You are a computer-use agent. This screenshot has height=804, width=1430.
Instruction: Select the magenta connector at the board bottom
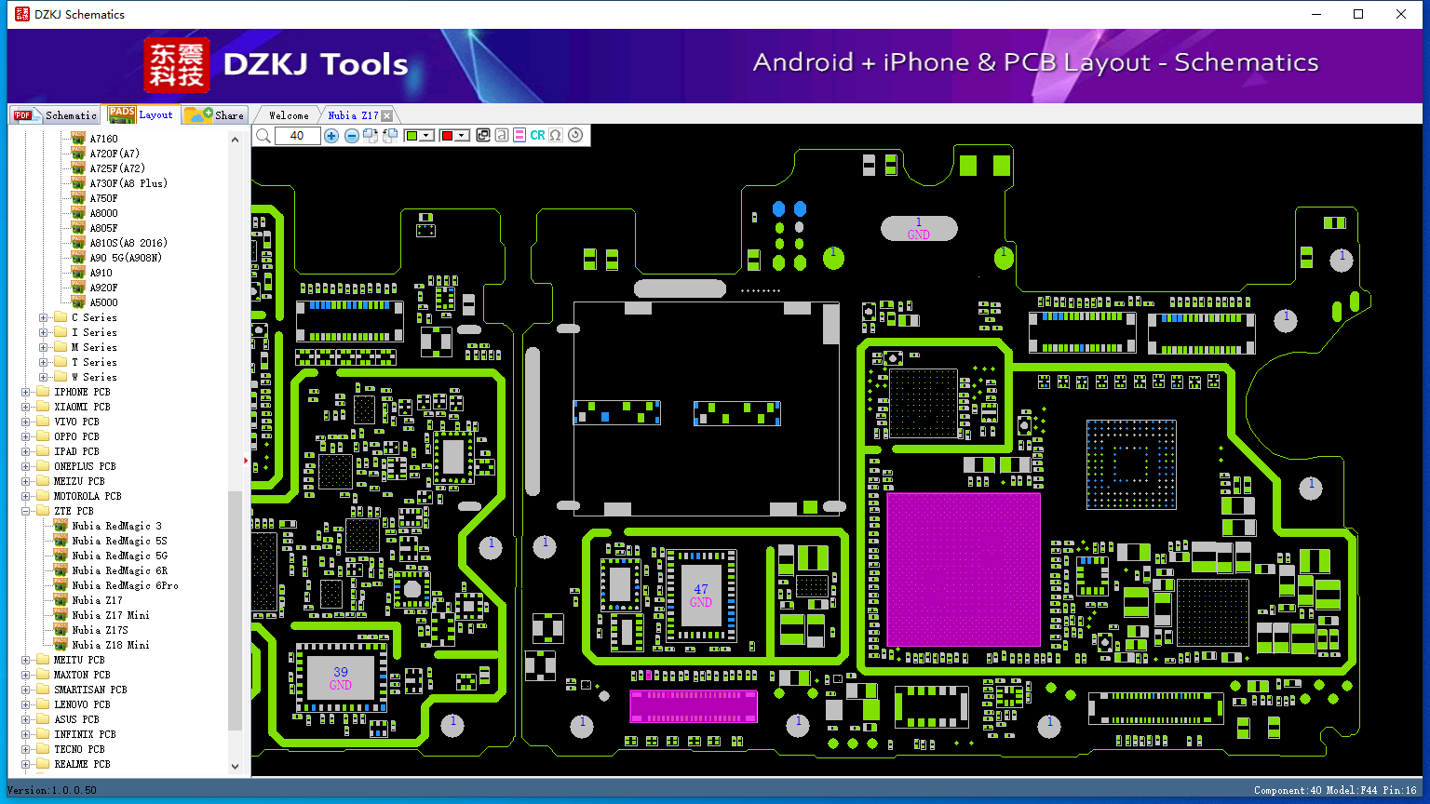(694, 706)
